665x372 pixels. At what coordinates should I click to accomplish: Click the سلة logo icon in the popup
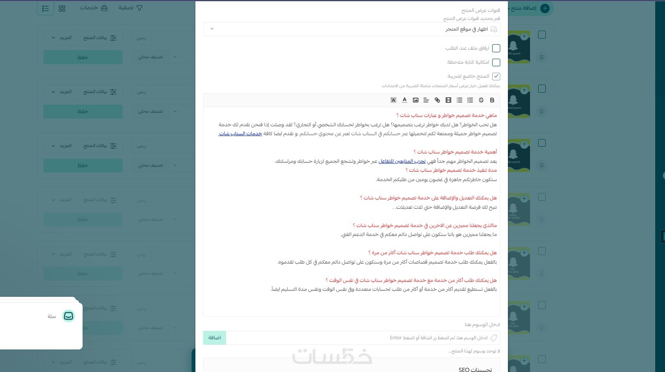click(69, 316)
